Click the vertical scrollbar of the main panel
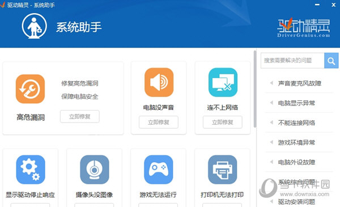Viewport: 340px width, 207px height. click(x=255, y=89)
